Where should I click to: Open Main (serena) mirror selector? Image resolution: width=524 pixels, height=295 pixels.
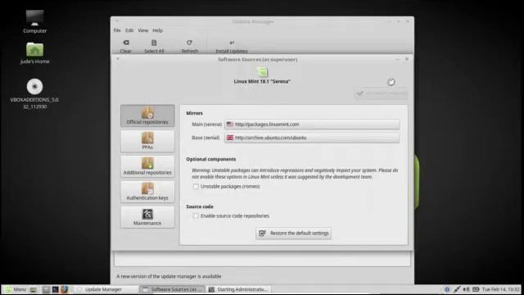coord(312,124)
